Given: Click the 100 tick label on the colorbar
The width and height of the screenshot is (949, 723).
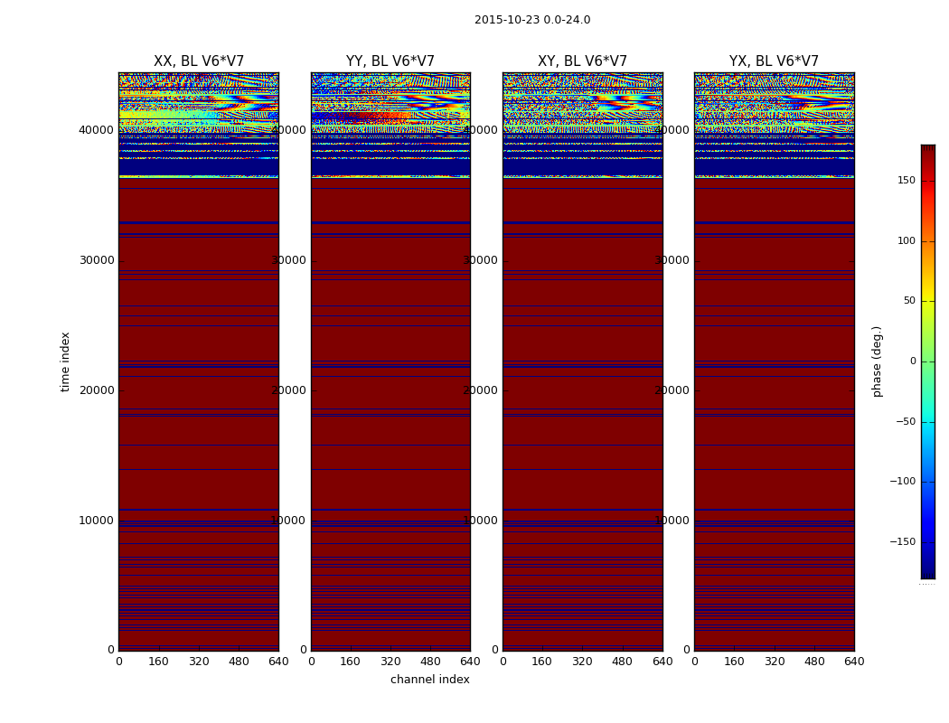Looking at the screenshot, I should point(905,241).
